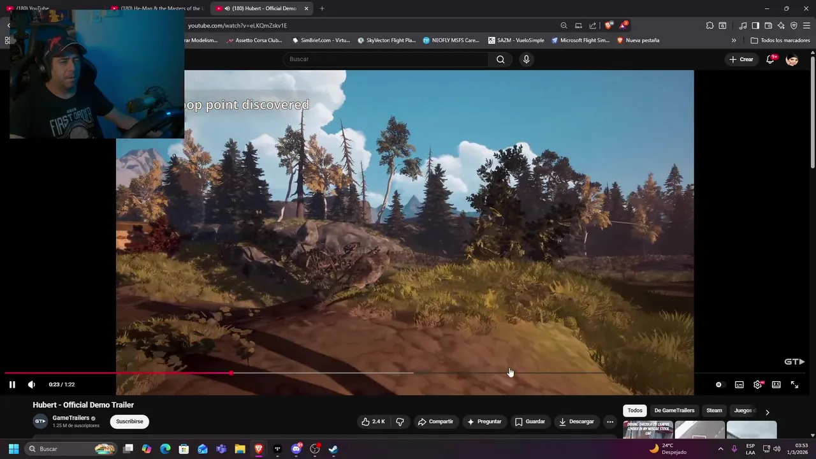
Task: Show hidden system tray icons chevron
Action: coord(721,449)
